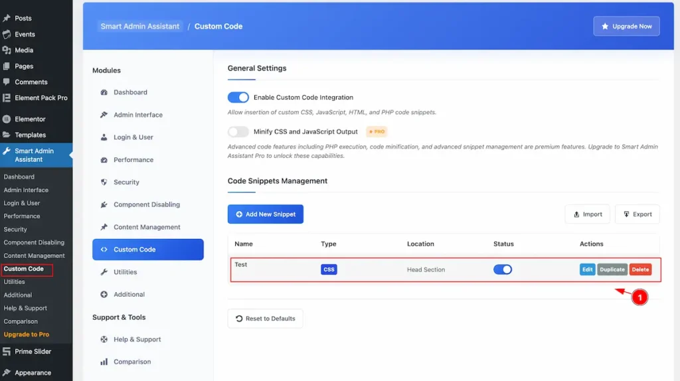Click the Help & Support lifebuoy icon
Screen dimensions: 680x381
point(104,339)
